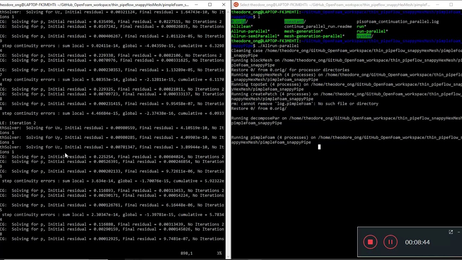Click the 'run-parallel*' file name
Viewport: 462px width, 260px height.
pyautogui.click(x=372, y=31)
